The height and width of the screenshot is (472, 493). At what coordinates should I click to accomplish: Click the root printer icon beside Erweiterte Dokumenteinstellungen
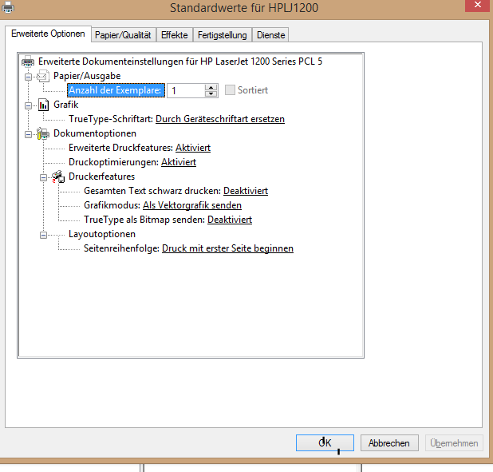pyautogui.click(x=28, y=61)
